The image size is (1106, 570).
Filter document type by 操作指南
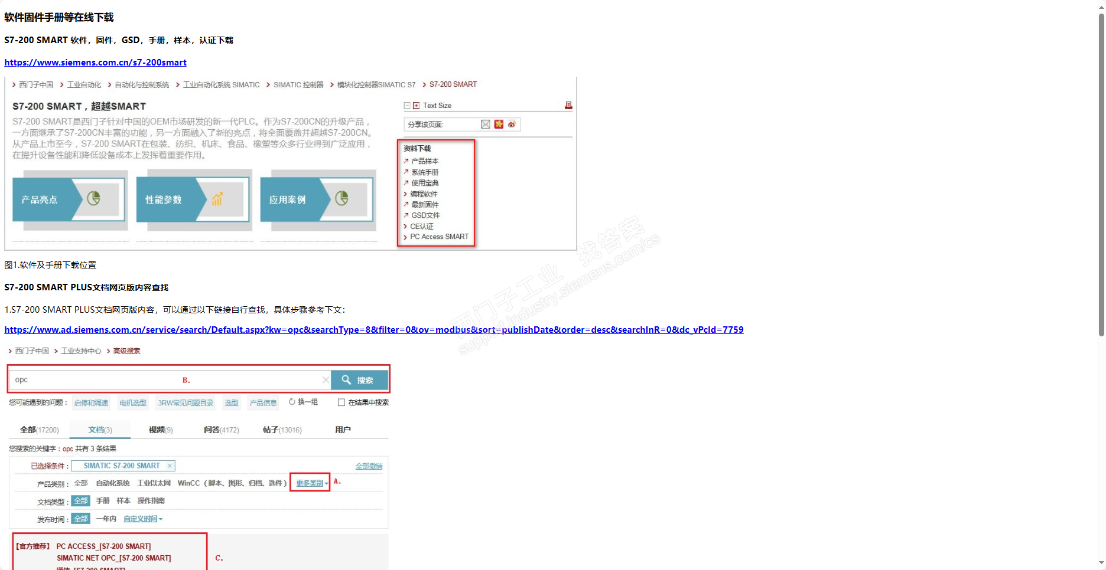coord(151,501)
